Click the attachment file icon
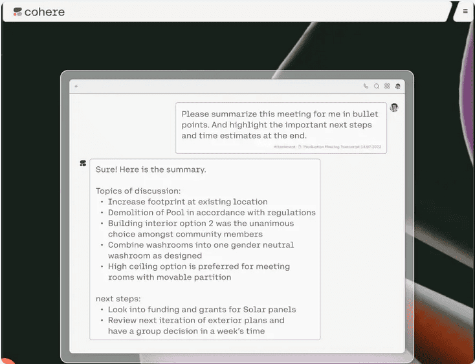This screenshot has width=475, height=364. 300,147
